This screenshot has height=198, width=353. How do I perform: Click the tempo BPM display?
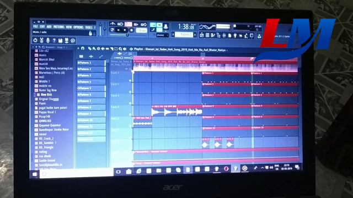click(141, 30)
